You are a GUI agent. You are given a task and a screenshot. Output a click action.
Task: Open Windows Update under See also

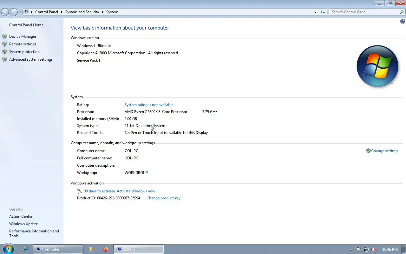[x=23, y=224]
